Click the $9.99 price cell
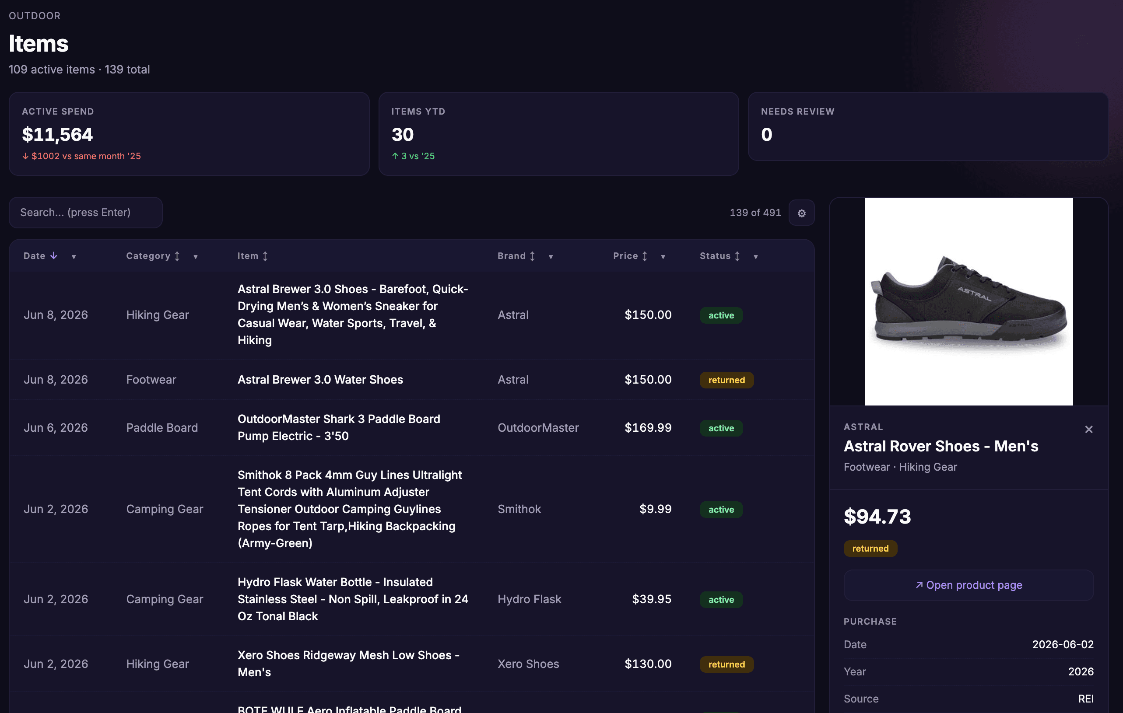Viewport: 1123px width, 713px height. pyautogui.click(x=655, y=509)
